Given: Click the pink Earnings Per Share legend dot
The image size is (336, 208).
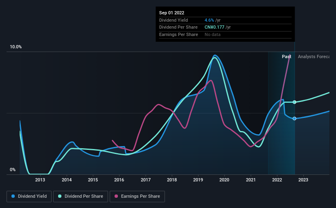Looking at the screenshot, I should pos(116,196).
